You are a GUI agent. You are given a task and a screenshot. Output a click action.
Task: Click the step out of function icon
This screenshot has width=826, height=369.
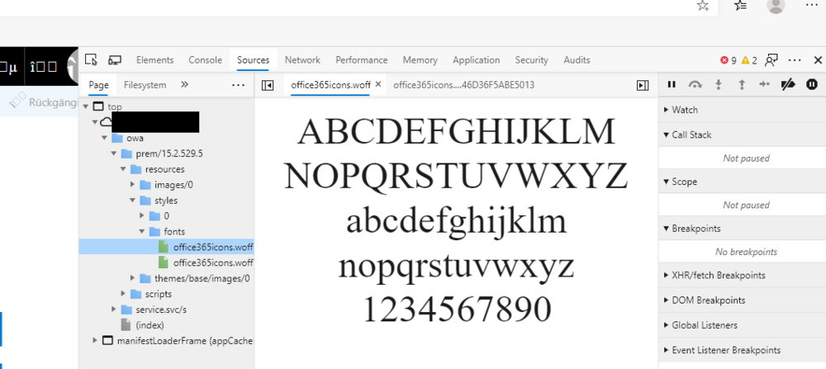click(742, 84)
